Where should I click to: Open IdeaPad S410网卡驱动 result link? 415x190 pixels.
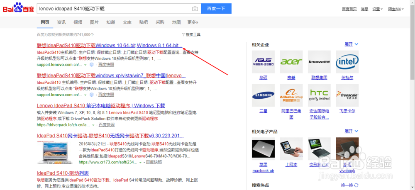(110, 136)
